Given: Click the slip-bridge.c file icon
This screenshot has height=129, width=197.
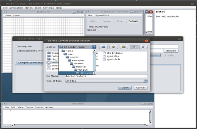Looking at the screenshot, I should [104, 53].
